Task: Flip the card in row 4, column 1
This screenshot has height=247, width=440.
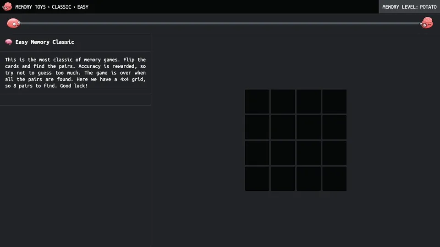Action: [257, 179]
